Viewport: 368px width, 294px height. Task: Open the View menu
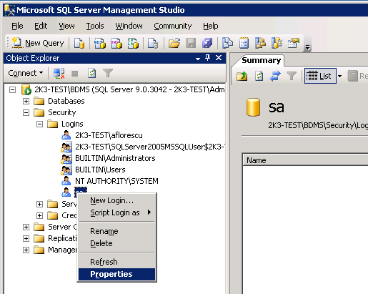[x=66, y=26]
